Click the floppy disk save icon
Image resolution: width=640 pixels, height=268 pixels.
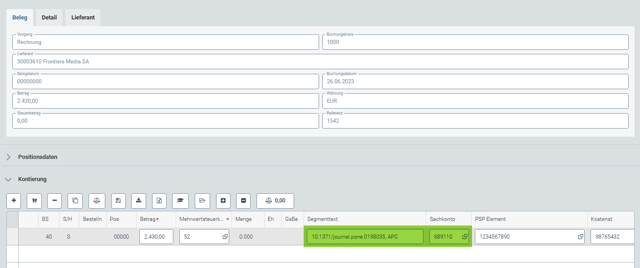(x=118, y=201)
